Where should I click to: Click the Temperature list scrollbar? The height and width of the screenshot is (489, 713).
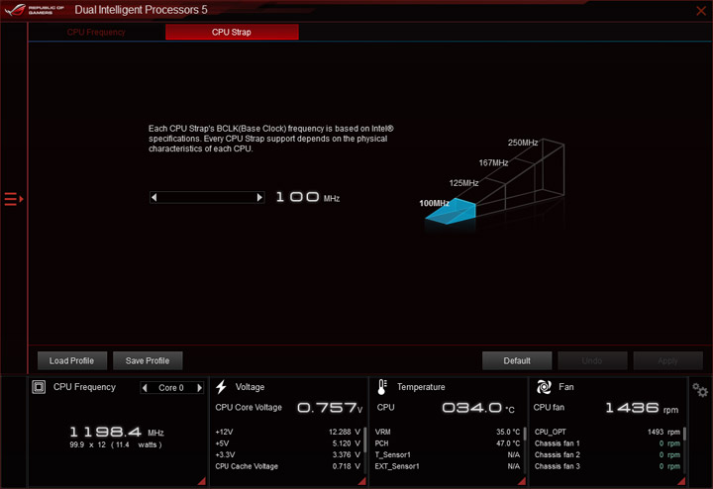pos(525,434)
